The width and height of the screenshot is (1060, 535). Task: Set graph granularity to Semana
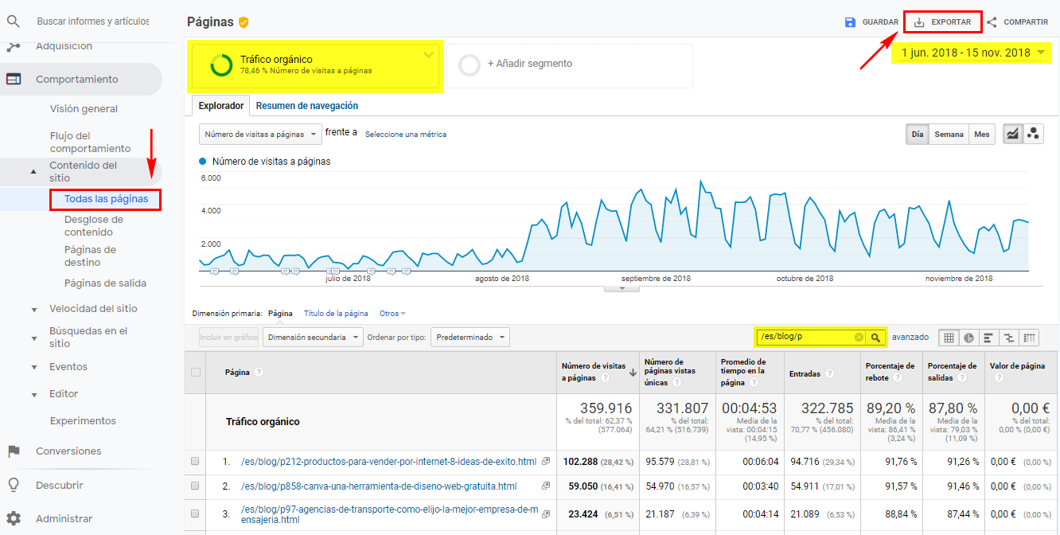(x=949, y=135)
